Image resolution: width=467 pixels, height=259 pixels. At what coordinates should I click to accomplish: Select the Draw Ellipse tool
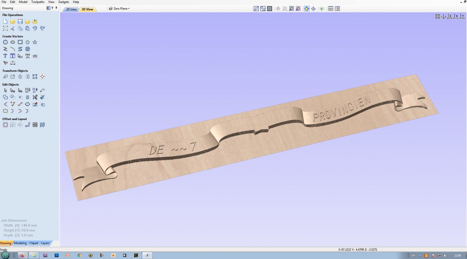tap(13, 42)
